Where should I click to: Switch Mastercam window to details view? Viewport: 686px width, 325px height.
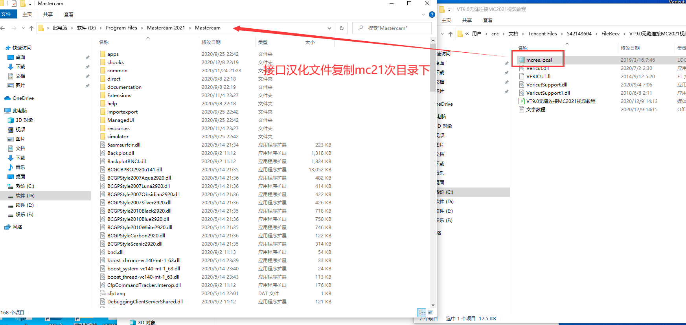click(x=422, y=312)
